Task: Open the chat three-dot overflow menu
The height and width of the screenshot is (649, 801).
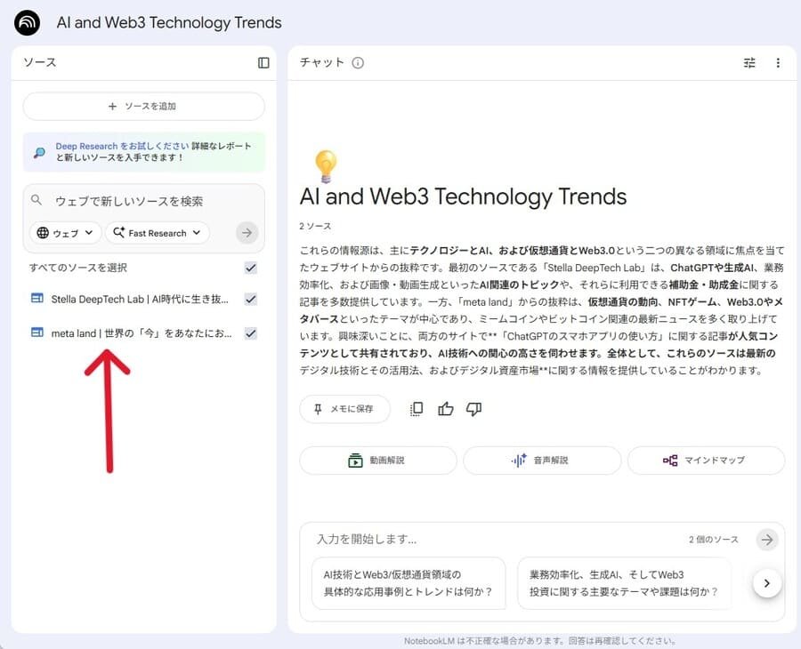Action: point(779,62)
